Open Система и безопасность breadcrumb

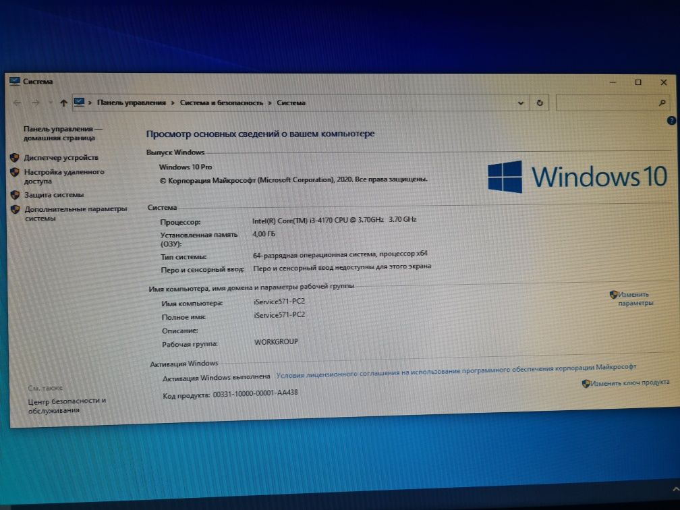click(221, 103)
